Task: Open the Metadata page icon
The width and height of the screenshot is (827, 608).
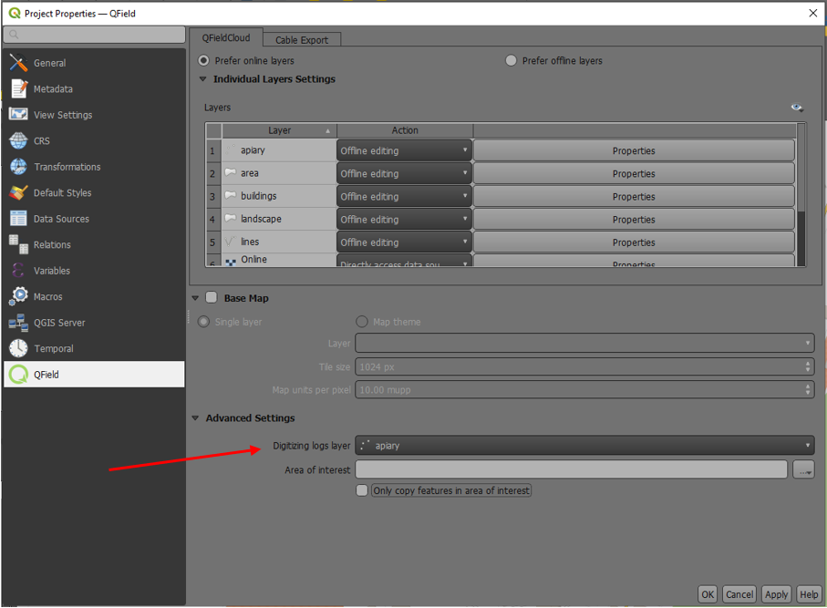Action: [18, 88]
